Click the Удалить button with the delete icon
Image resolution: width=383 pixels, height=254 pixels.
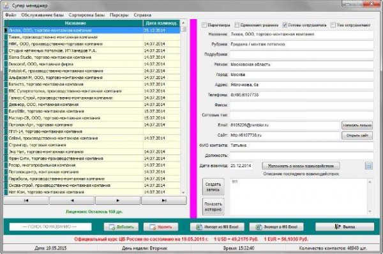point(161,227)
